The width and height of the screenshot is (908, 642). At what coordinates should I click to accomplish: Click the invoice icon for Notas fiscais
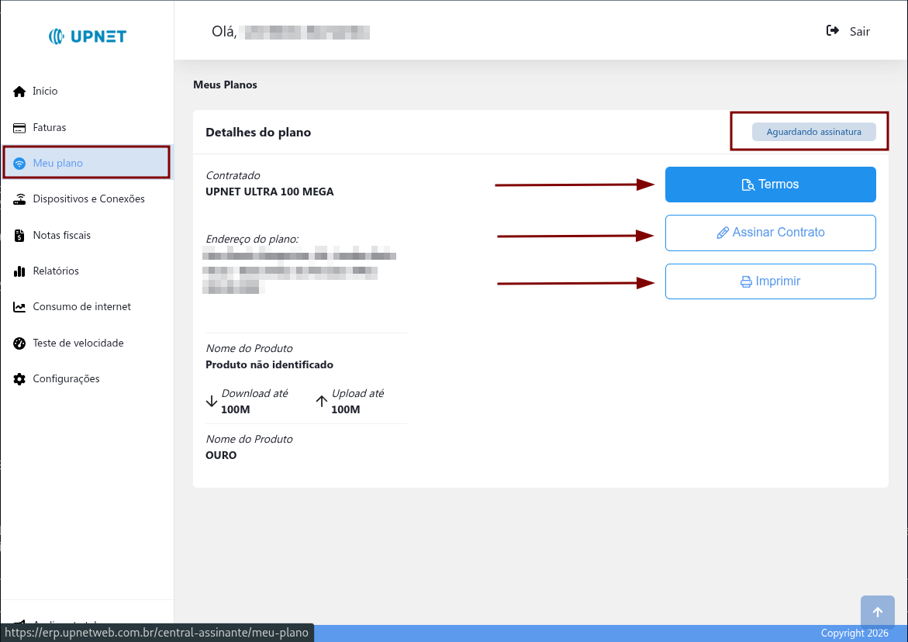(x=20, y=236)
